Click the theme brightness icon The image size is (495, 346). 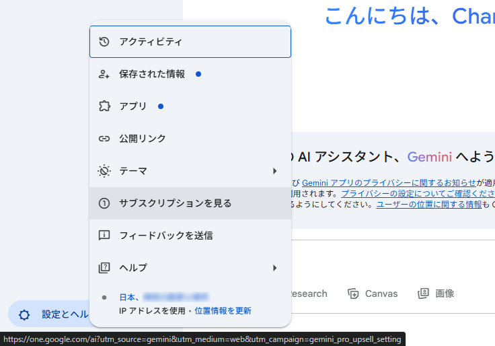pyautogui.click(x=104, y=171)
